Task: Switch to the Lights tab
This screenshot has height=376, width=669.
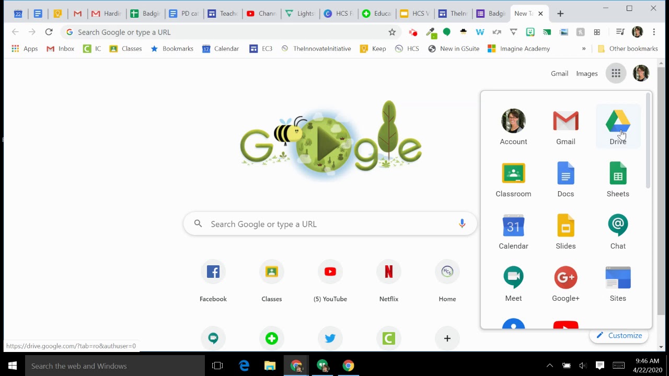Action: 300,14
